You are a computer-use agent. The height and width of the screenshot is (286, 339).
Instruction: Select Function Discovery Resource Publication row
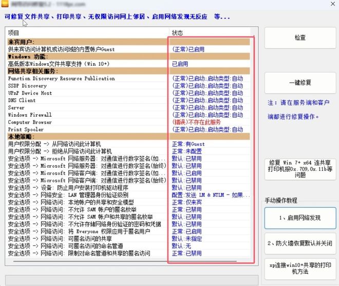pyautogui.click(x=128, y=78)
